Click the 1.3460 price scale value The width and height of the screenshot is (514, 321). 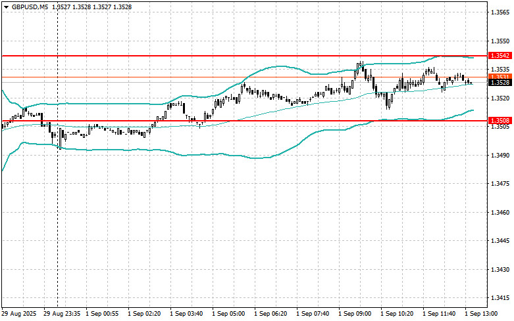click(x=500, y=213)
